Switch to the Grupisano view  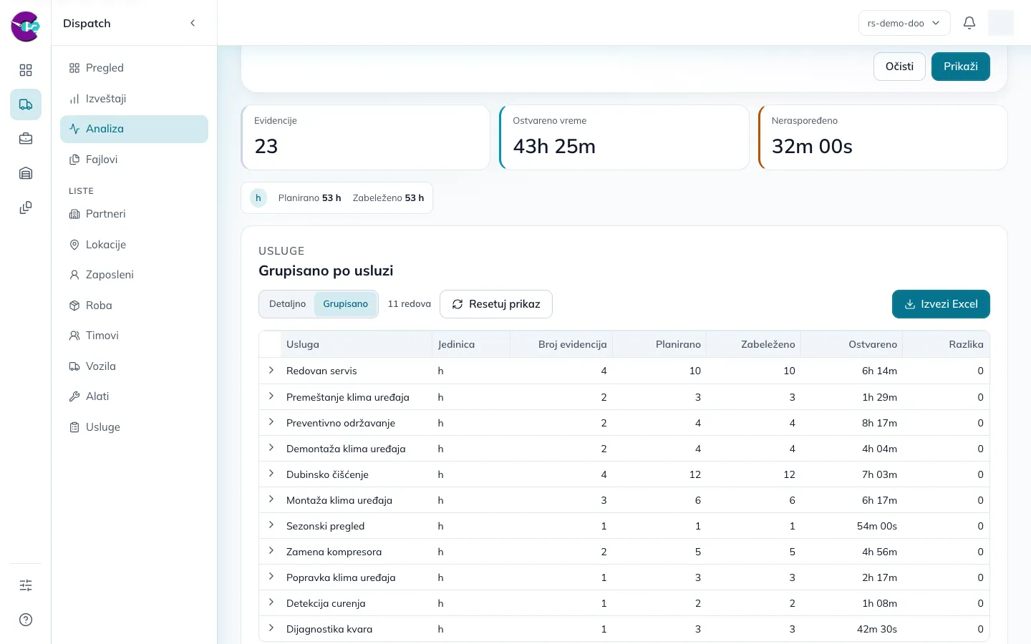coord(345,304)
